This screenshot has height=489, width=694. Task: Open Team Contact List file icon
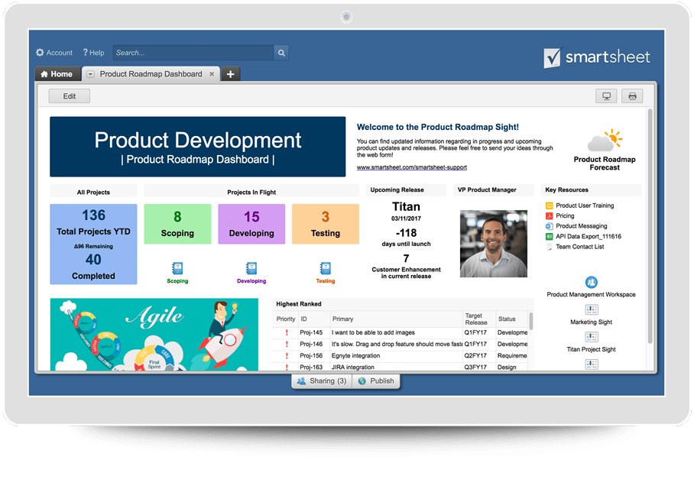(x=550, y=247)
